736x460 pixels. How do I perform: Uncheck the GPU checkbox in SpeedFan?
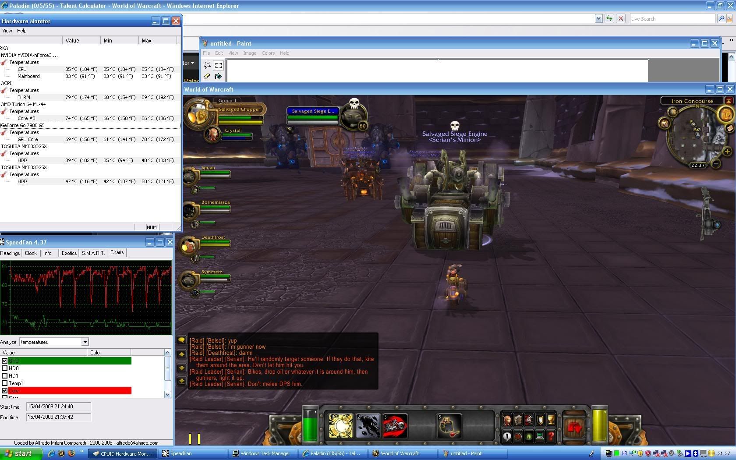click(x=4, y=361)
